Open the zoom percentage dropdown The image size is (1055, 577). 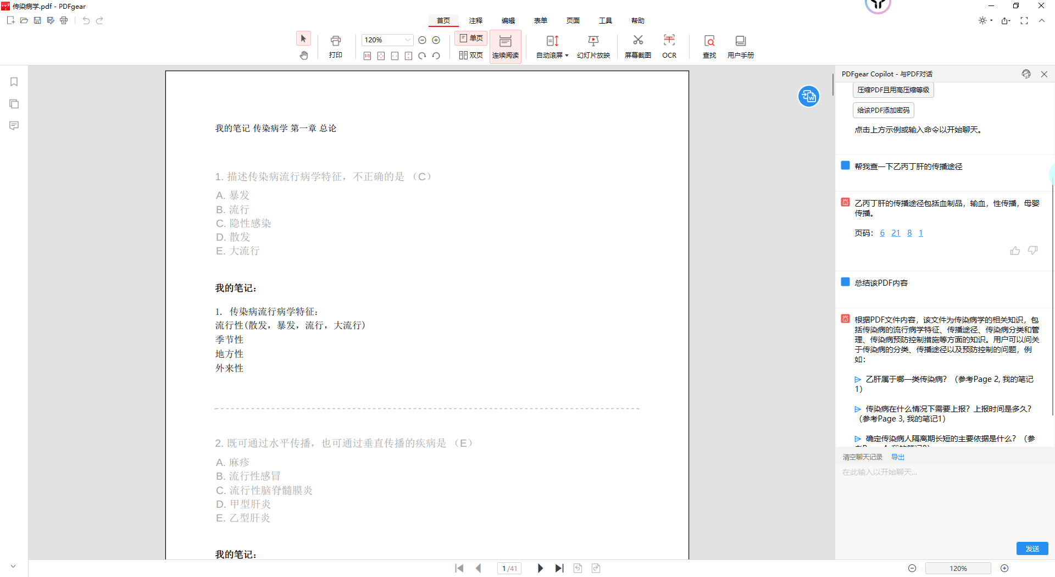409,40
